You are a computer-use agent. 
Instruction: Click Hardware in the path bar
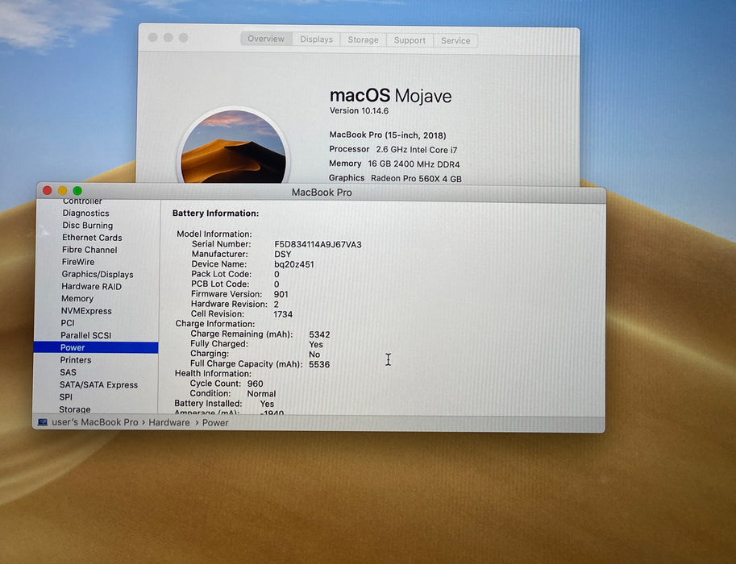coord(169,422)
